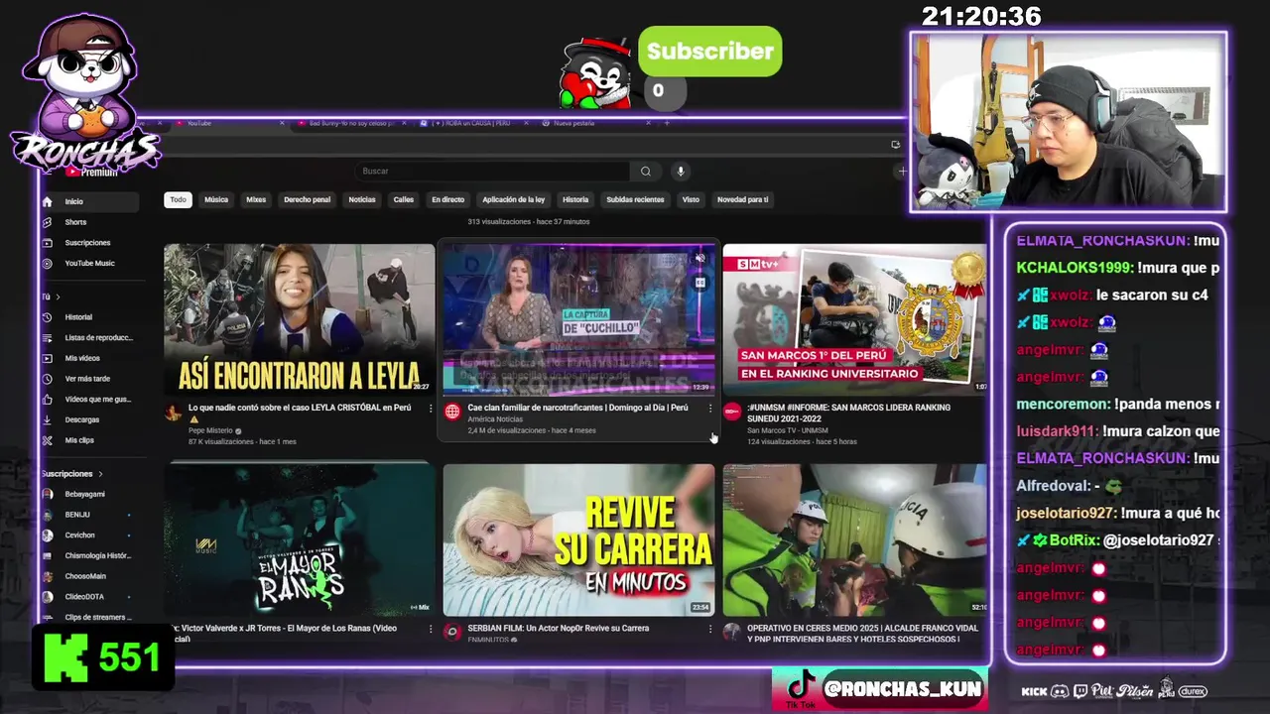The height and width of the screenshot is (714, 1270).
Task: Open options menu for El Mayor de Los Ranas
Action: click(430, 629)
